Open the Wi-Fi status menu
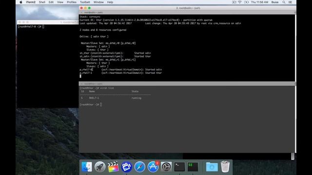Image resolution: width=312 pixels, height=175 pixels. click(x=240, y=2)
